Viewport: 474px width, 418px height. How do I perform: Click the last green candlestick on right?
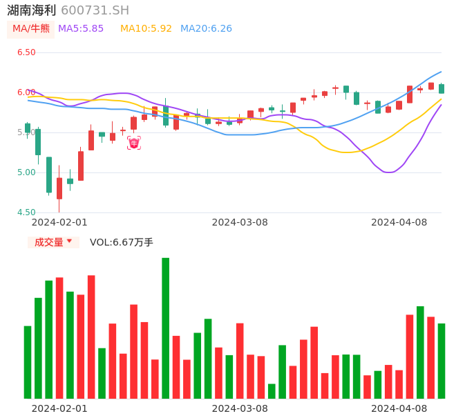(x=442, y=89)
